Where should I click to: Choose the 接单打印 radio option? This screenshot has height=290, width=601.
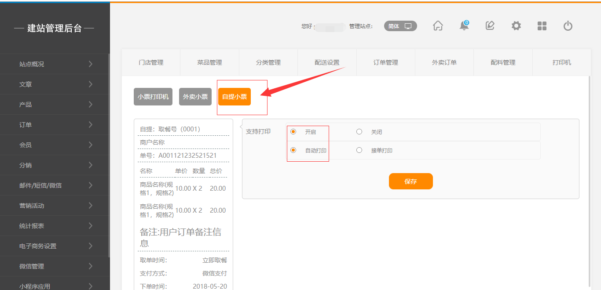pos(359,150)
